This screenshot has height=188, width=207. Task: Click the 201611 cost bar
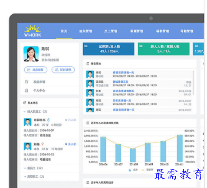click(180, 149)
